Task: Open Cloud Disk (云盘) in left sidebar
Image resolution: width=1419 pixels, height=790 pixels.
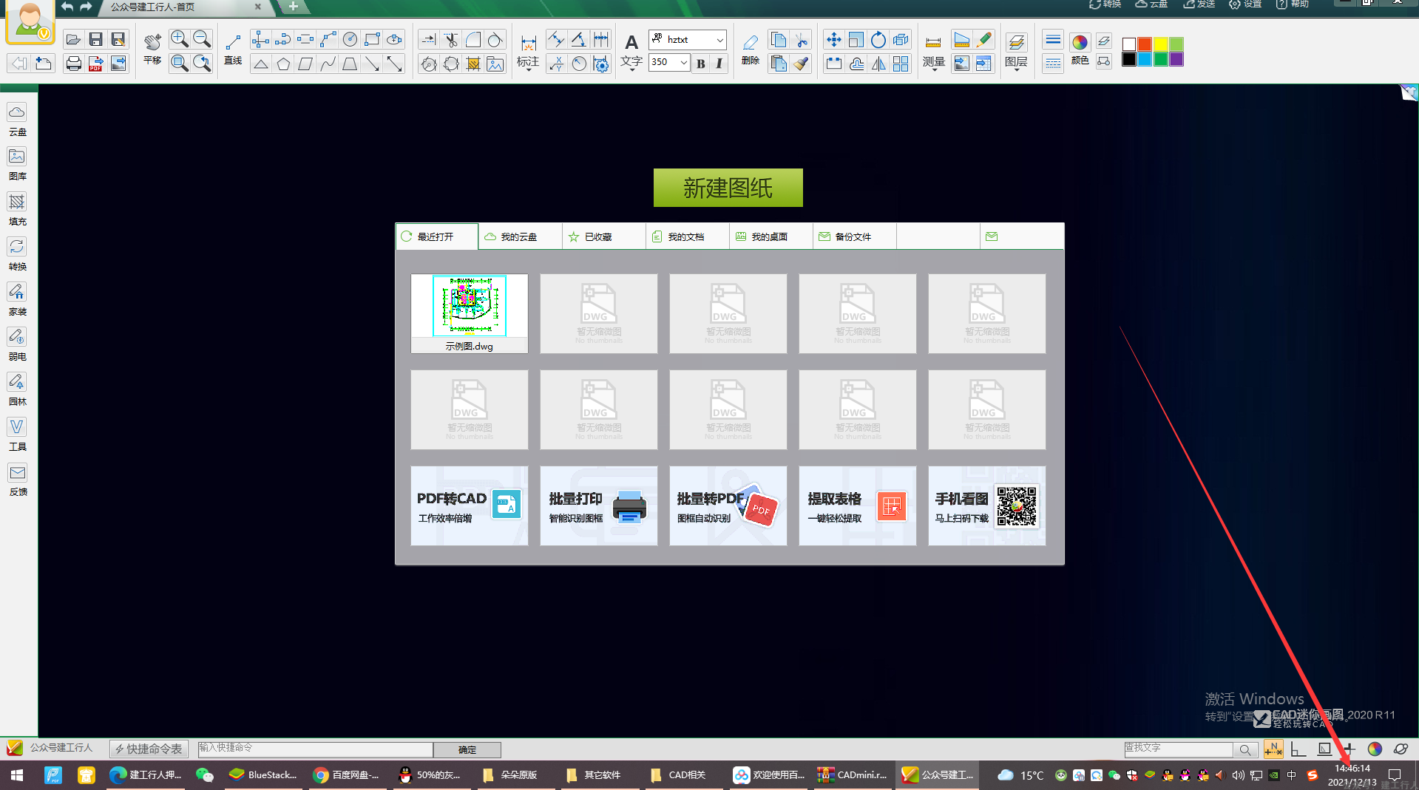Action: pyautogui.click(x=17, y=119)
